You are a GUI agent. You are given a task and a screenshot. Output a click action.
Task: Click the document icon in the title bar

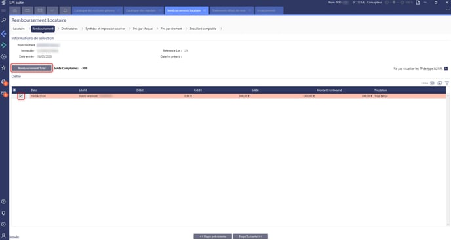point(418,3)
